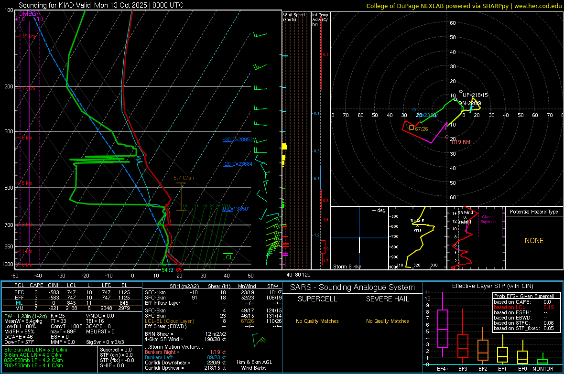Click the -20 C=23684' level label
Image resolution: width=564 pixels, height=374 pixels.
[x=238, y=164]
